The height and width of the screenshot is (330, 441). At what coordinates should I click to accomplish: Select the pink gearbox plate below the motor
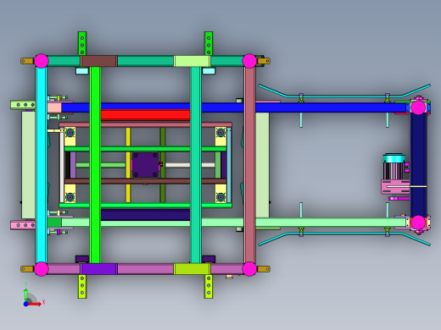click(395, 187)
